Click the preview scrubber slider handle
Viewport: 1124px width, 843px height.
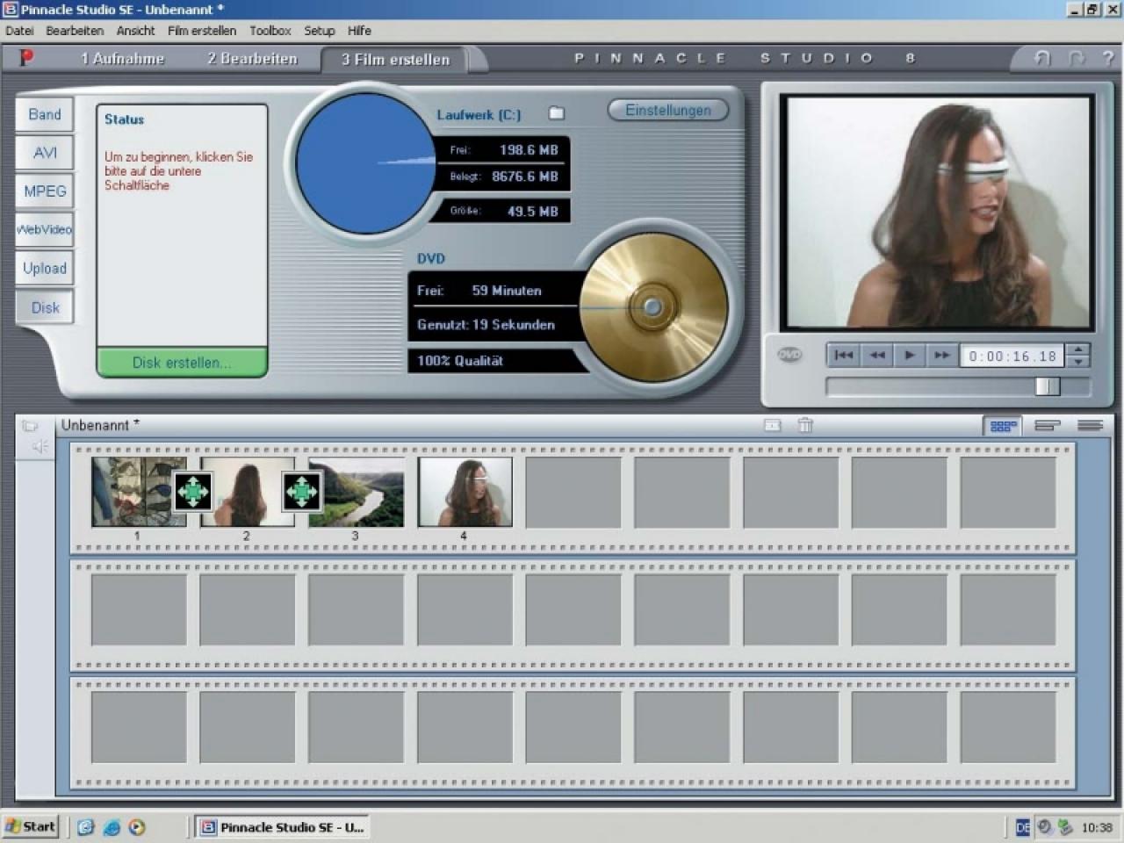[1047, 386]
